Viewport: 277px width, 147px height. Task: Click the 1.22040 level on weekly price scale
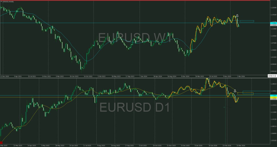point(273,8)
